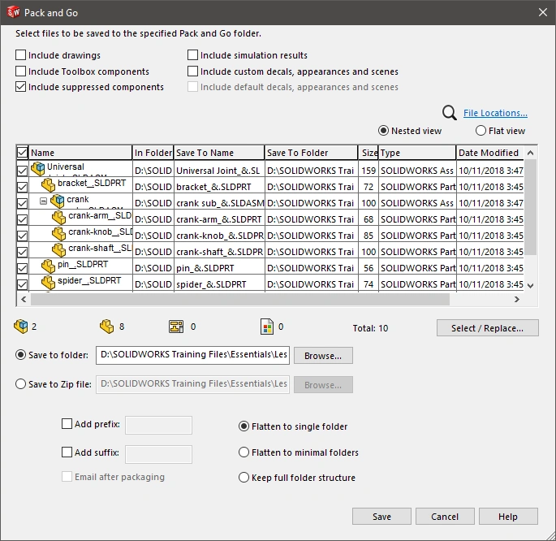Uncheck the pin row checkbox
The height and width of the screenshot is (541, 556).
coord(22,268)
